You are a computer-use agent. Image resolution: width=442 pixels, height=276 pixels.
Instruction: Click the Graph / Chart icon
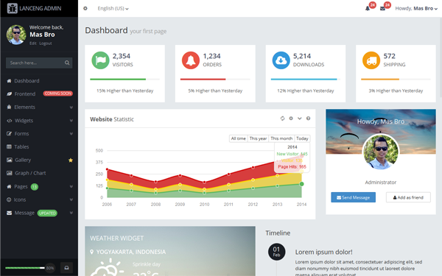(x=10, y=173)
